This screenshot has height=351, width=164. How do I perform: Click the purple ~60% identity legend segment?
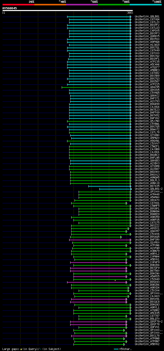pos(82,5)
